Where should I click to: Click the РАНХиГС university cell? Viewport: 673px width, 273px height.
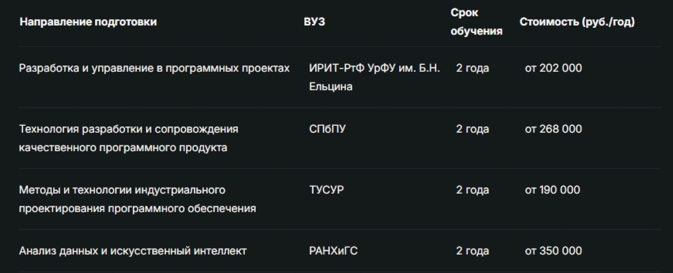(x=333, y=251)
